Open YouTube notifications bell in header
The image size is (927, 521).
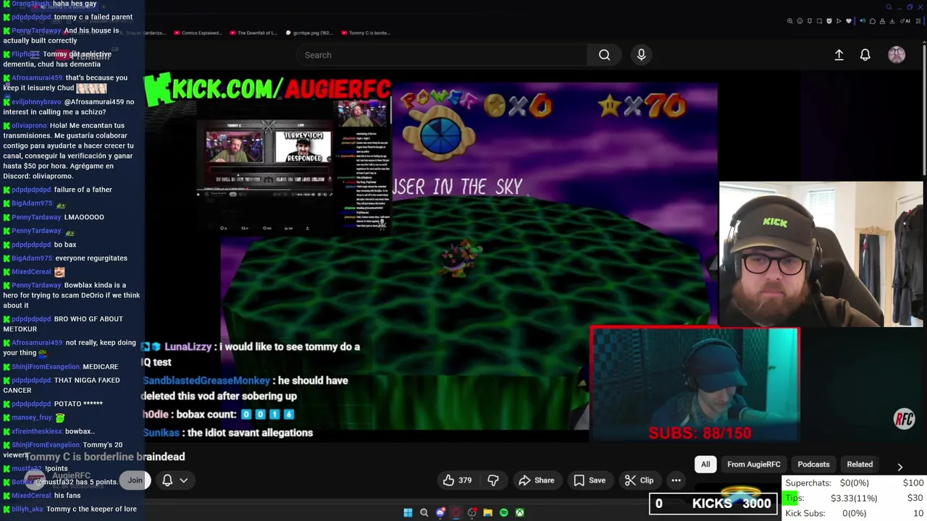click(x=865, y=55)
